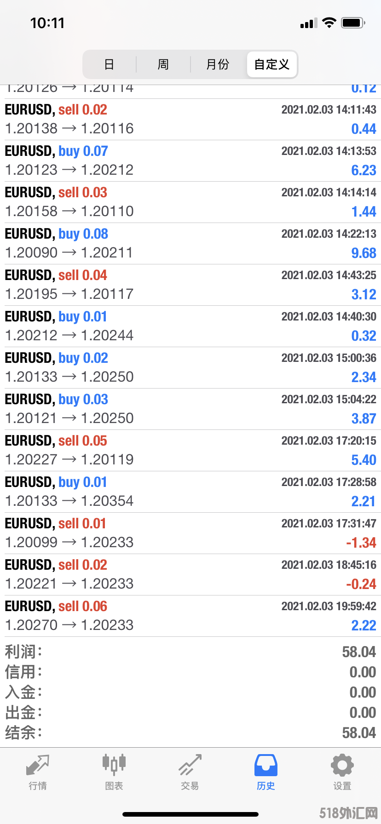The width and height of the screenshot is (381, 824).
Task: Select the sell 0.06 trade at 19:59:42
Action: 190,616
